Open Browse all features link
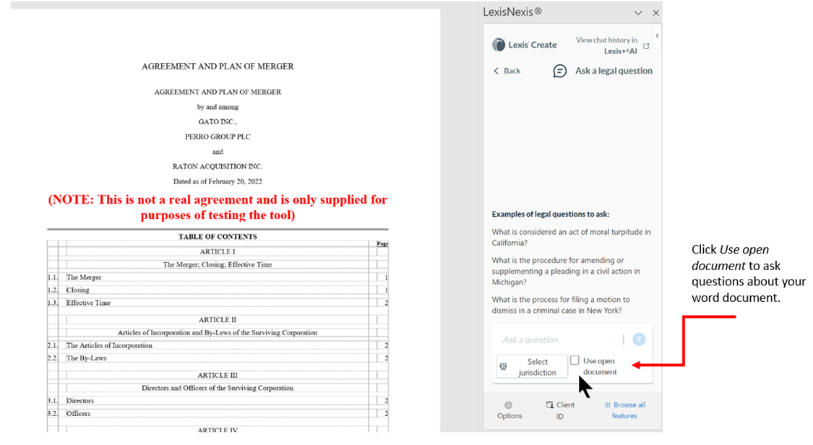Screen dimensions: 813x445 click(625, 410)
